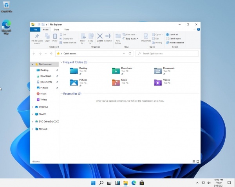Click the Edit command in Open group
235x187 pixels.
[x=156, y=39]
